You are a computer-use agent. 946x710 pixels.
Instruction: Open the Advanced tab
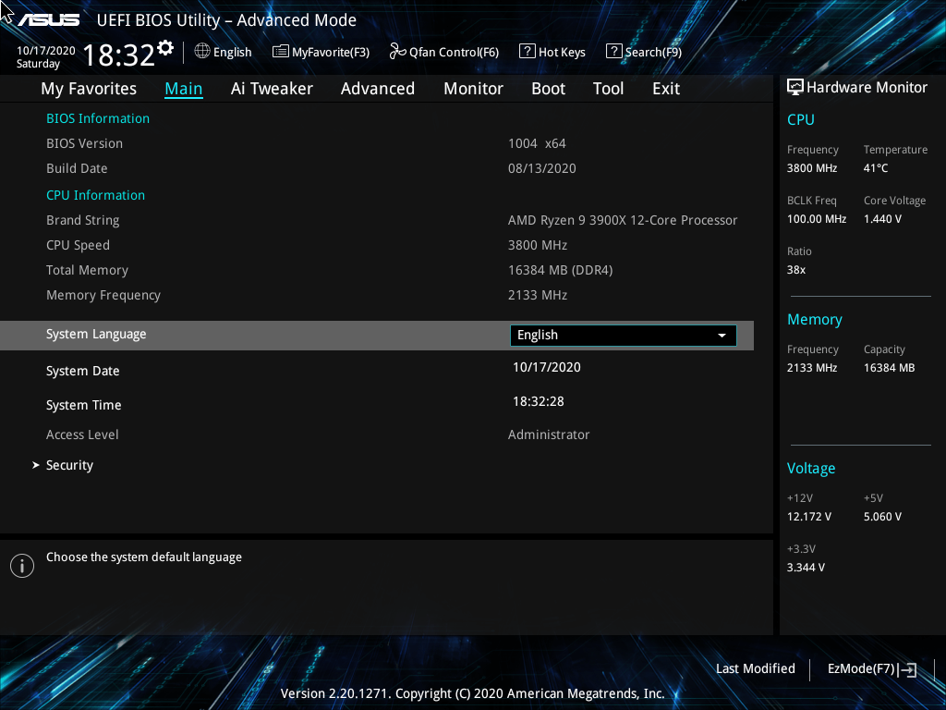point(378,89)
